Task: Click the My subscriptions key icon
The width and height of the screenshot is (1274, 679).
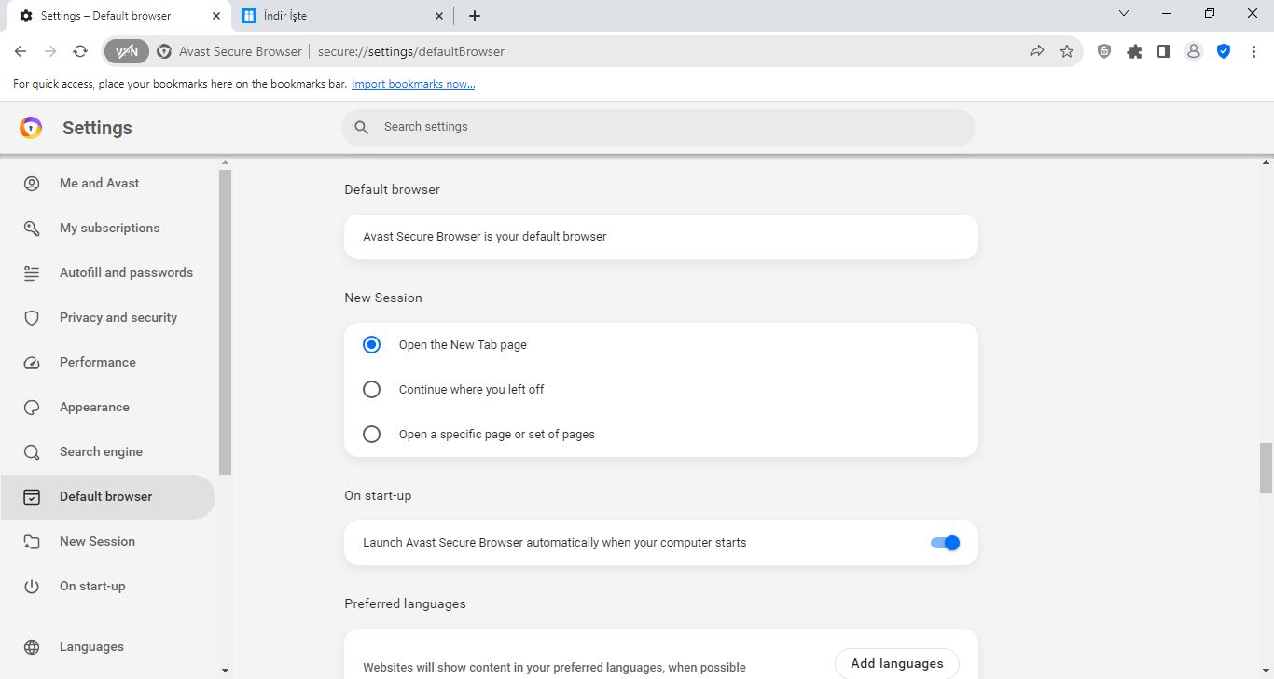Action: coord(32,229)
